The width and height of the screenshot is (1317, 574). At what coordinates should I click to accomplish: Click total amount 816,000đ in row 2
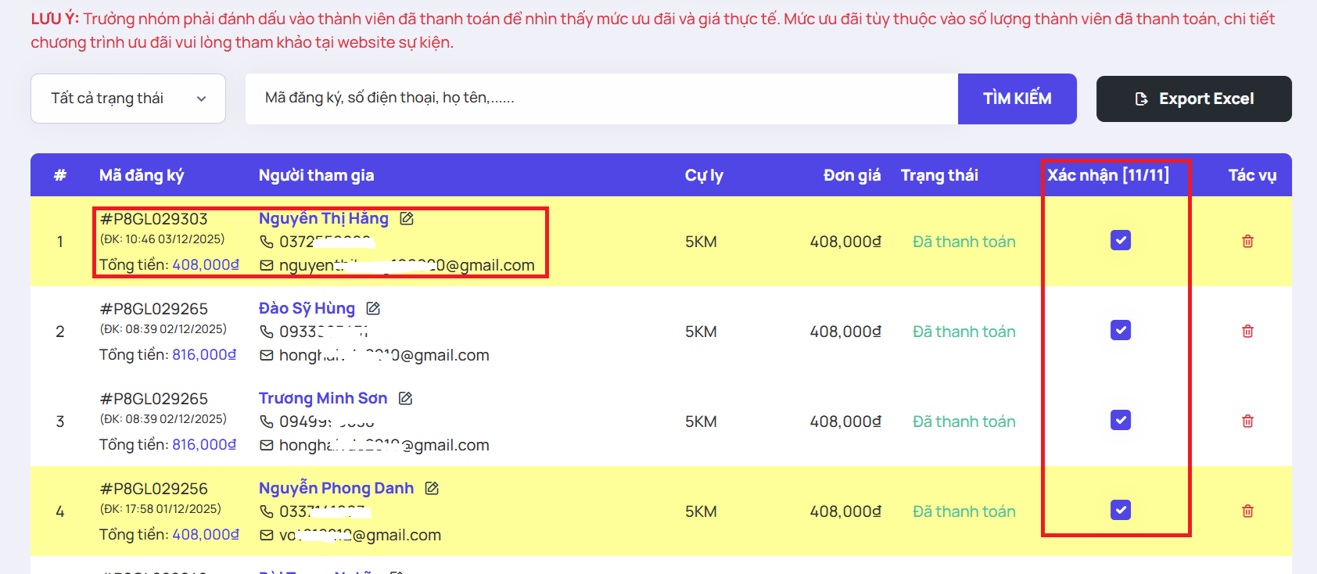coord(204,355)
